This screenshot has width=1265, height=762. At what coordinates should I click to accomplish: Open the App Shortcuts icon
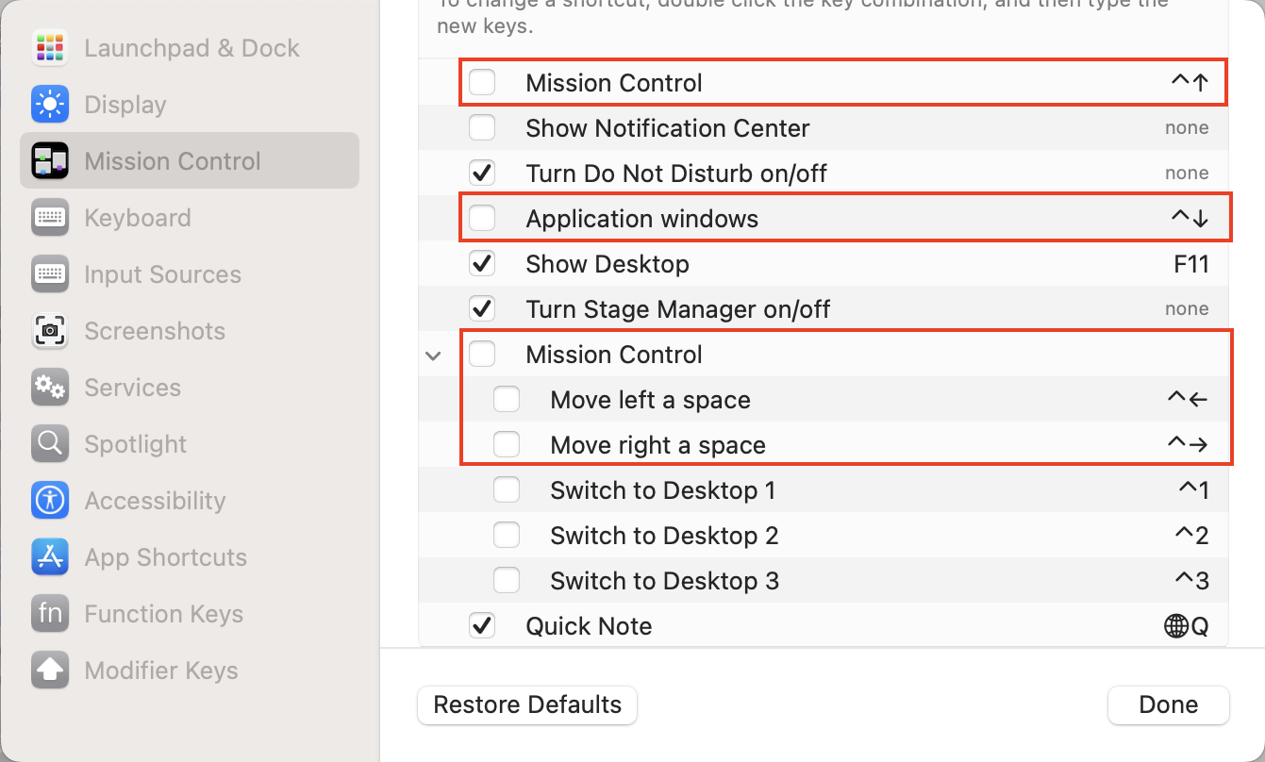pyautogui.click(x=49, y=557)
